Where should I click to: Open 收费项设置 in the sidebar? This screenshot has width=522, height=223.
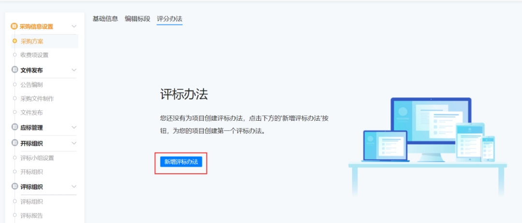pos(34,55)
